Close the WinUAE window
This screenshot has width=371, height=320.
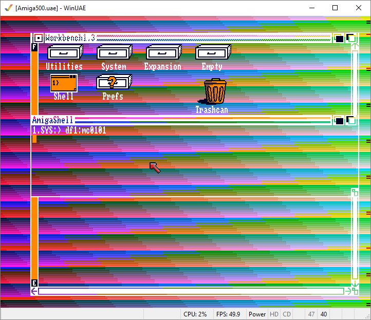tap(359, 8)
